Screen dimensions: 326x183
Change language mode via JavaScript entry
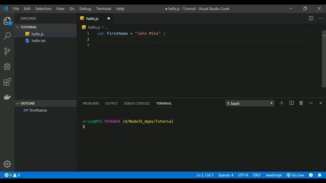tap(274, 175)
